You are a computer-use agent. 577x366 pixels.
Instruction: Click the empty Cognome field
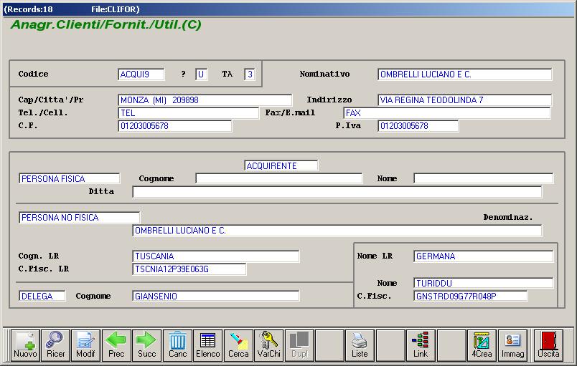click(276, 178)
